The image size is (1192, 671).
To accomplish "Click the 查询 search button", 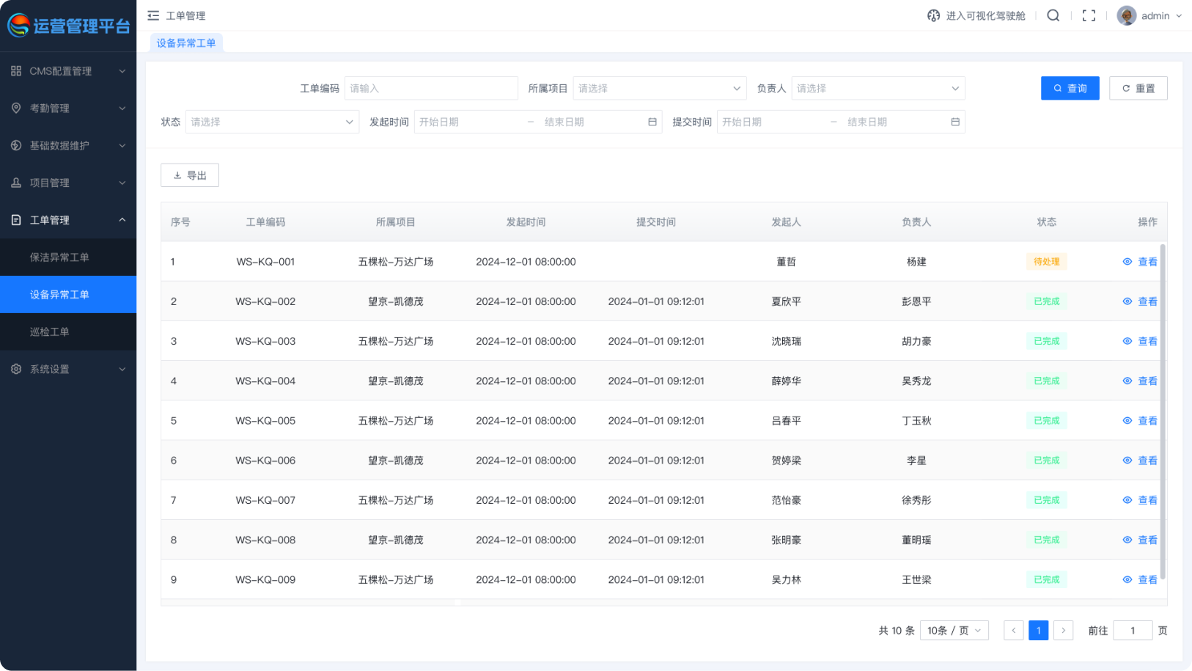I will (x=1070, y=88).
